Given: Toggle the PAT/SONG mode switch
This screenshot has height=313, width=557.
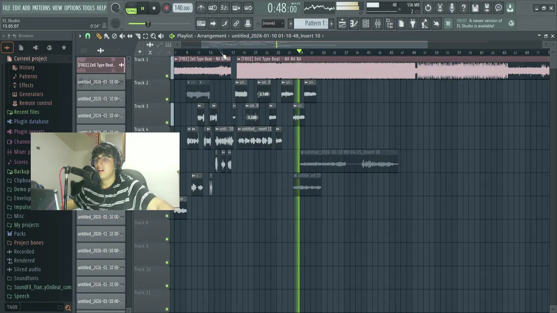Looking at the screenshot, I should click(131, 8).
